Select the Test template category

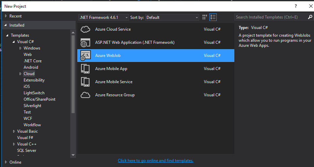(27, 112)
